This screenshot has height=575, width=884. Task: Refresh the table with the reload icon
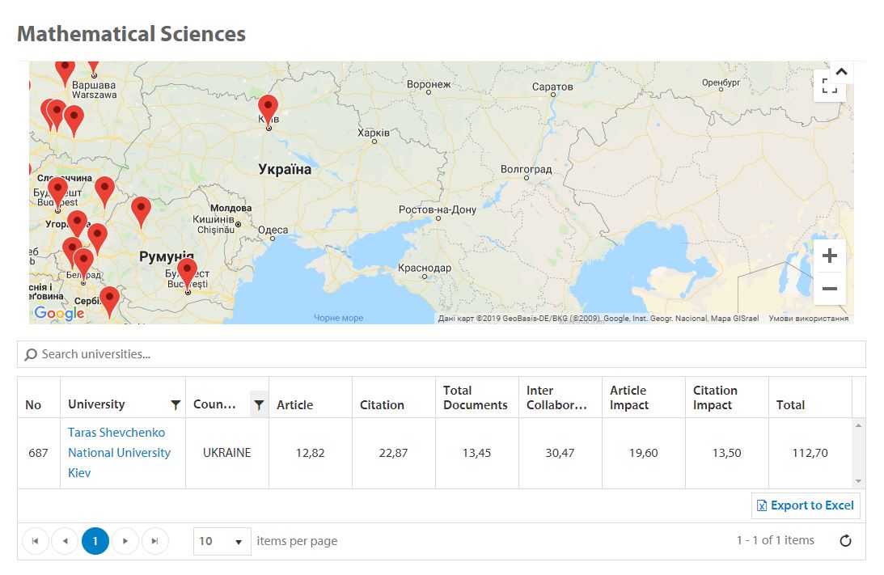pyautogui.click(x=845, y=541)
